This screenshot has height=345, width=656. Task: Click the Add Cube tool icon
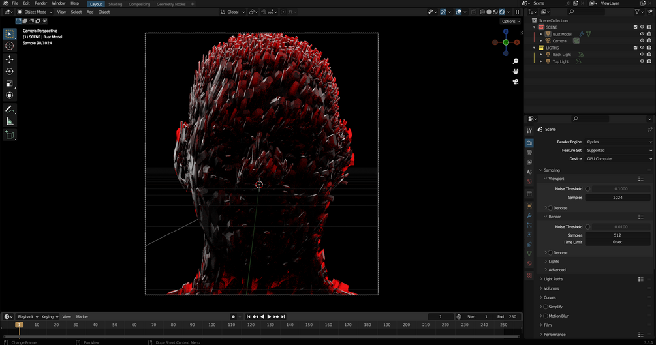(9, 135)
